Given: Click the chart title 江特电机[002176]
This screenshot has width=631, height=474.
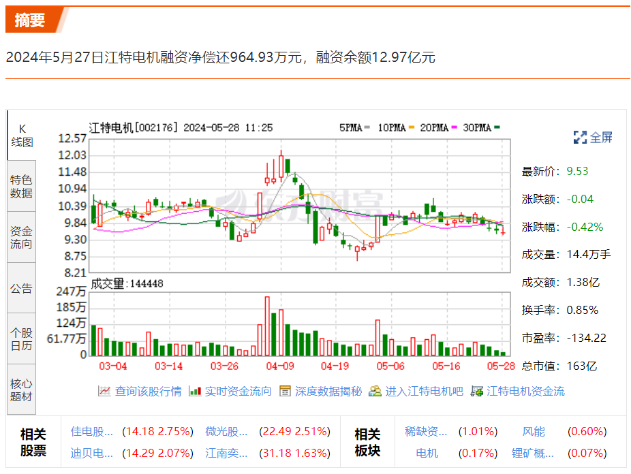Looking at the screenshot, I should 133,127.
